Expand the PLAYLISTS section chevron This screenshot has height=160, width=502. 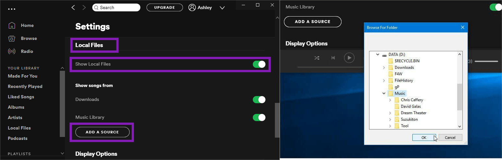[63, 154]
